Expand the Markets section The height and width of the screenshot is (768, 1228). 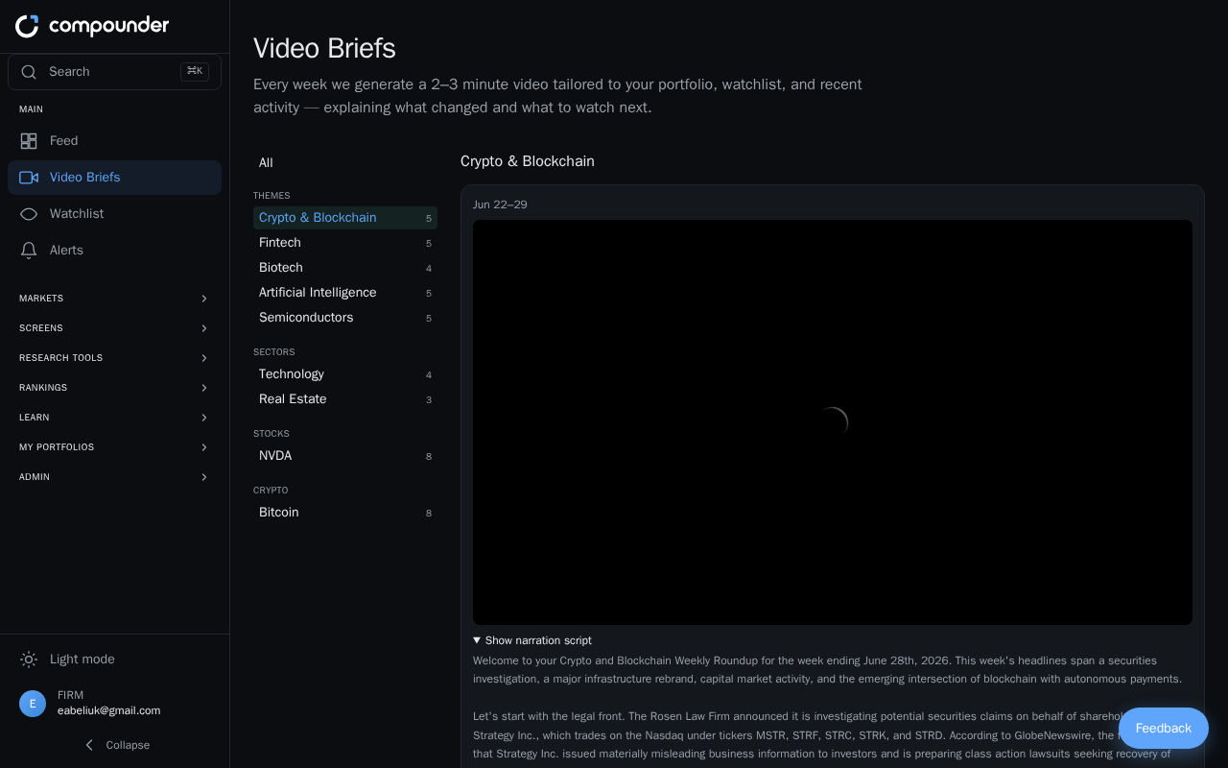click(114, 299)
